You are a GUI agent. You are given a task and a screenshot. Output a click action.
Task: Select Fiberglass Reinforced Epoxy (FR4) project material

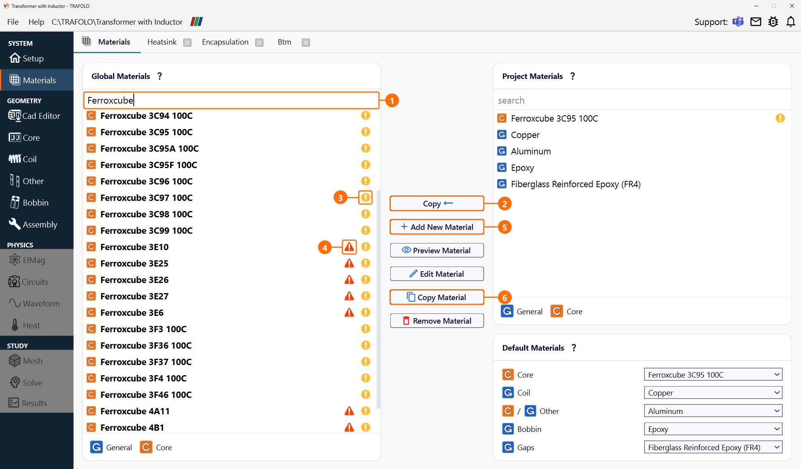pyautogui.click(x=642, y=184)
